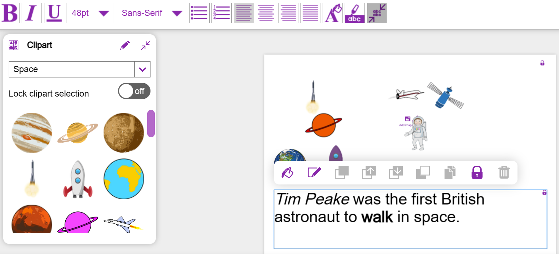Click the Add image placeholder
The width and height of the screenshot is (559, 254).
(406, 121)
